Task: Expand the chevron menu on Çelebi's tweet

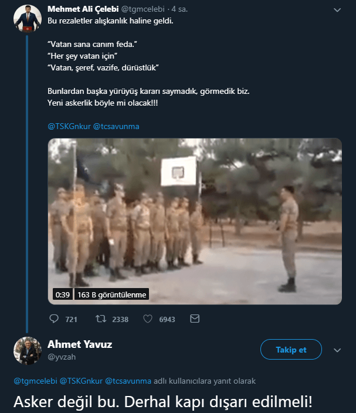Action: point(337,10)
